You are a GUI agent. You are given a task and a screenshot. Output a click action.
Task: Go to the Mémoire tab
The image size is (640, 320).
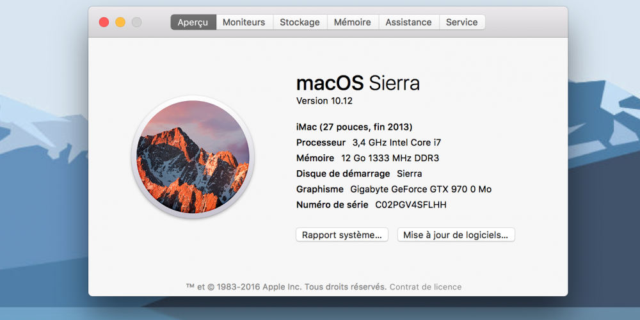[x=353, y=22]
